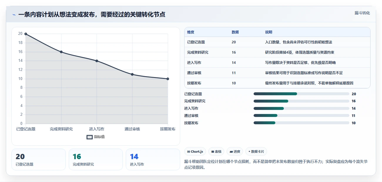This screenshot has height=182, width=382.
Task: Open the 20 已登记选题 stat card
Action: (38, 159)
